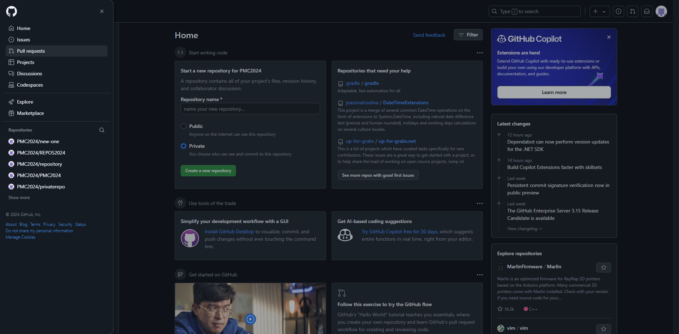Open the About footer link
This screenshot has height=334, width=679.
coord(11,224)
